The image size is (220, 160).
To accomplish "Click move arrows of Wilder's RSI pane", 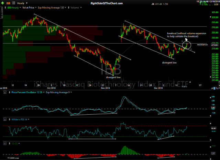I will [9, 119].
